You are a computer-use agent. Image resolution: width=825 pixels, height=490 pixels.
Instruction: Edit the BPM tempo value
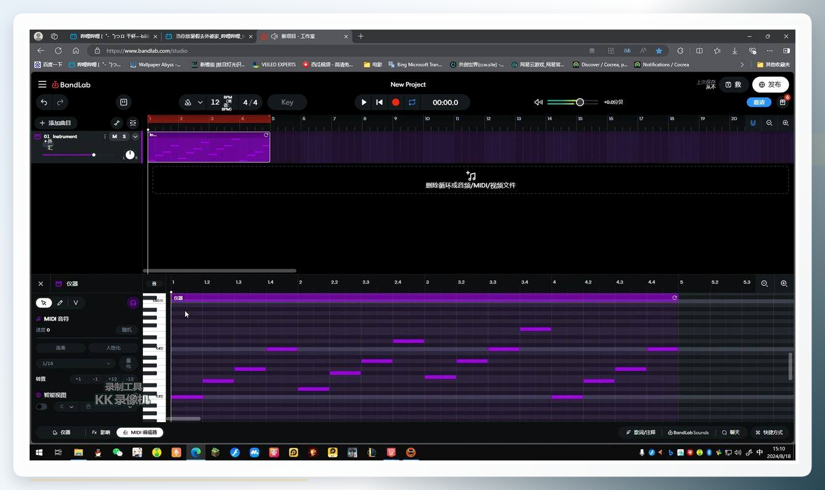[215, 102]
